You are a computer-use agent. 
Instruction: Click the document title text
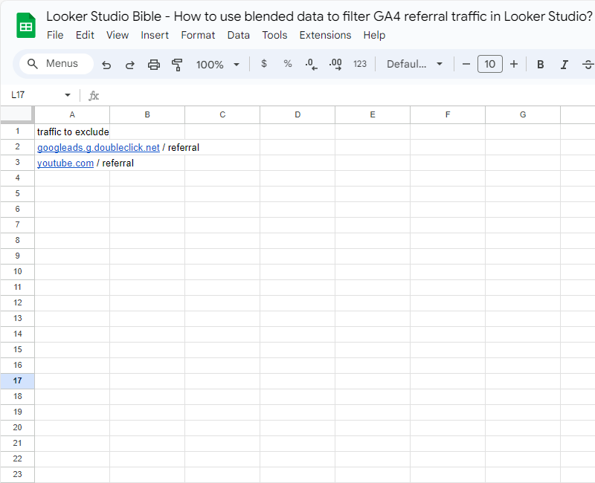coord(319,16)
